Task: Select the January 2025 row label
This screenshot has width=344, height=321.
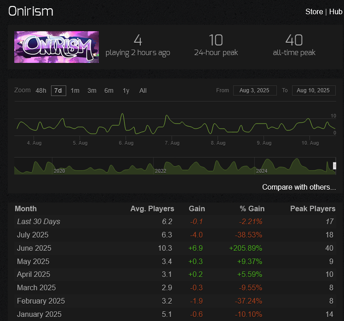Action: [x=39, y=315]
